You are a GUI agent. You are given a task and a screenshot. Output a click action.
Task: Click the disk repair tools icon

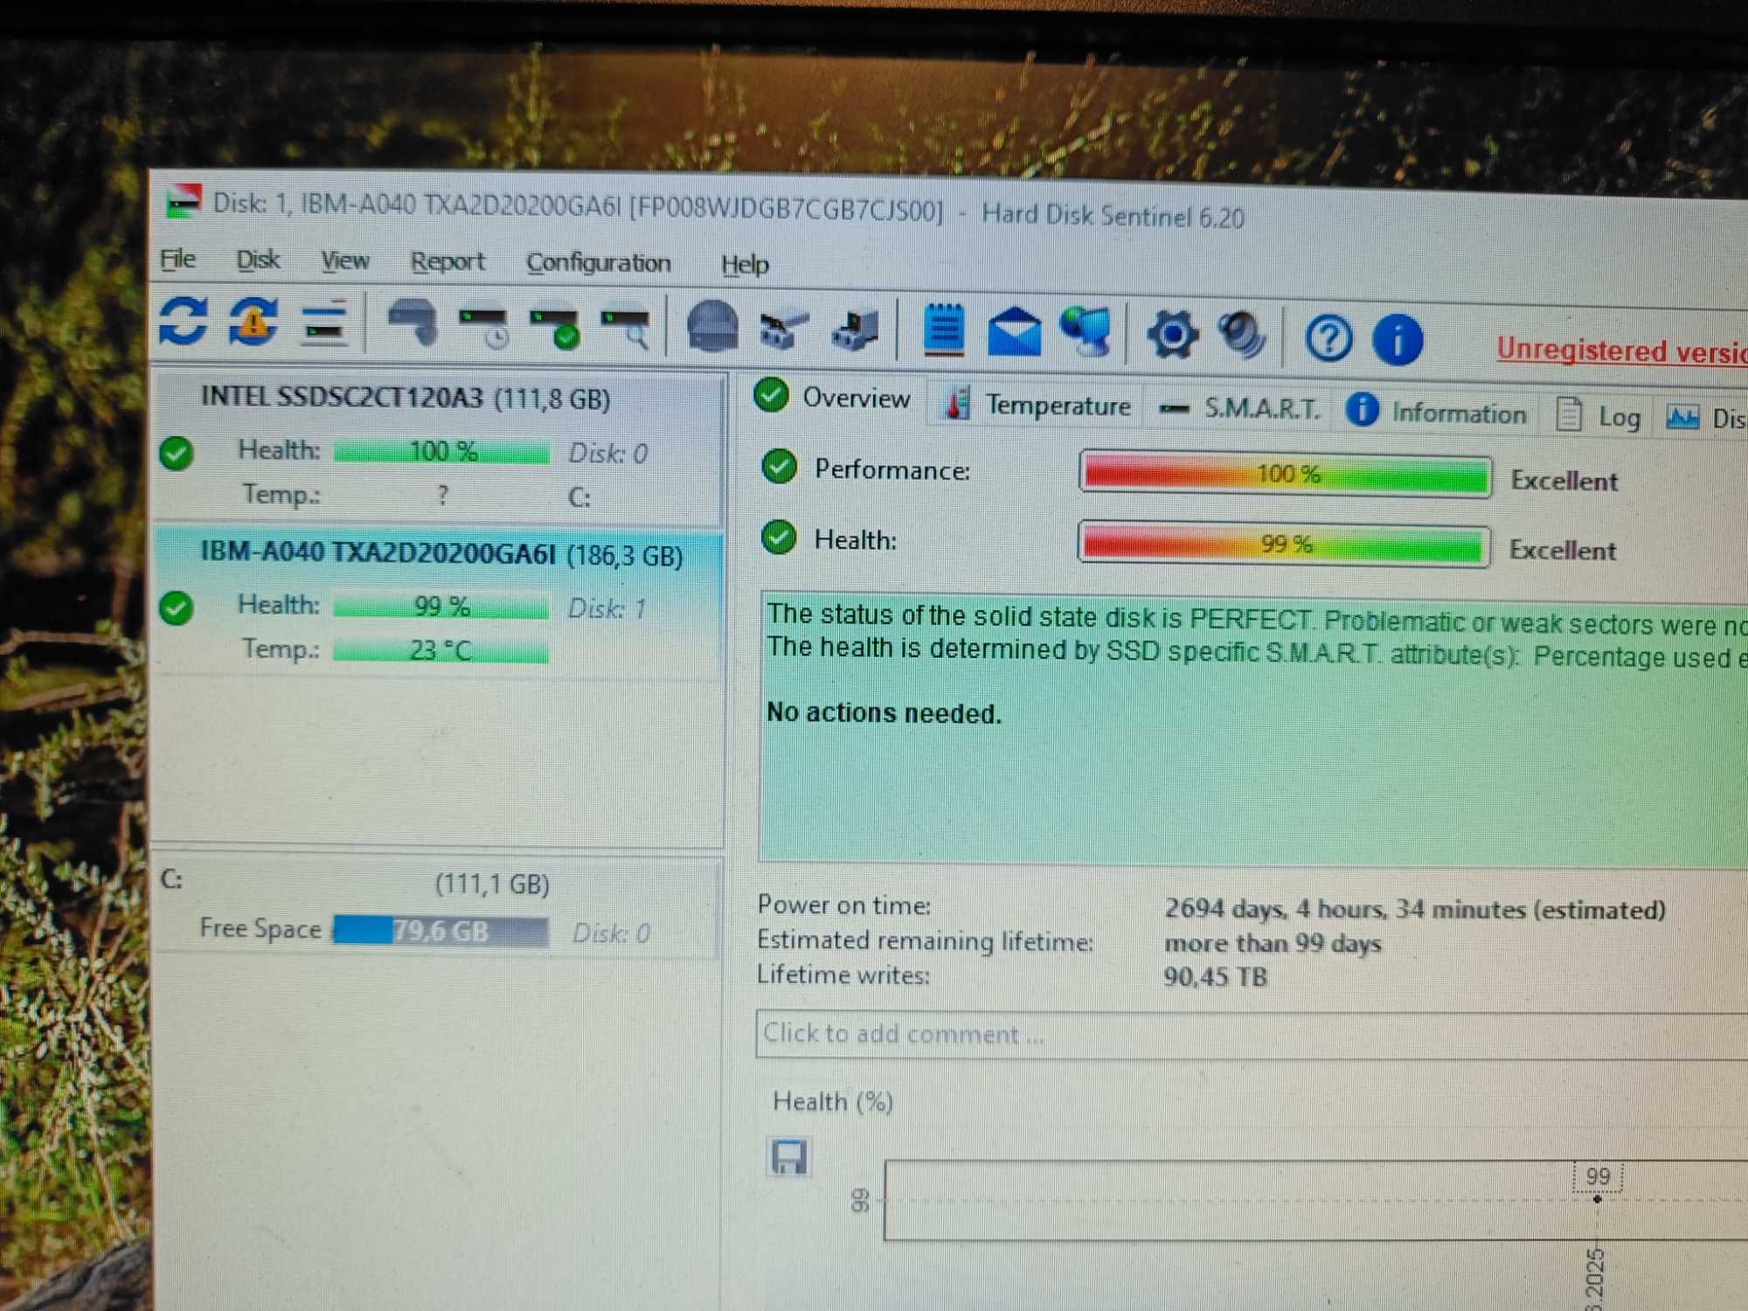pyautogui.click(x=785, y=331)
